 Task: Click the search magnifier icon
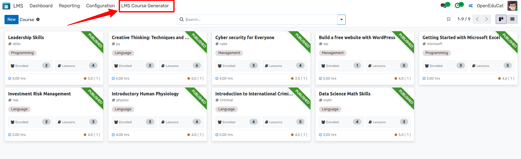click(x=182, y=19)
